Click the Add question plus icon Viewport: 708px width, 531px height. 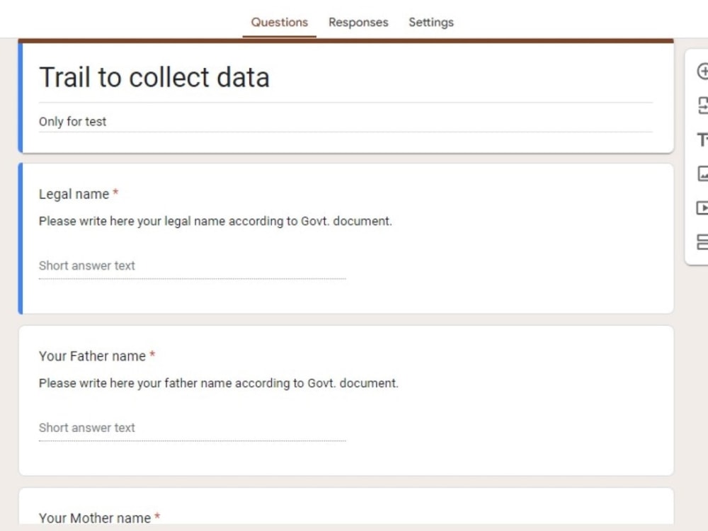pyautogui.click(x=702, y=72)
